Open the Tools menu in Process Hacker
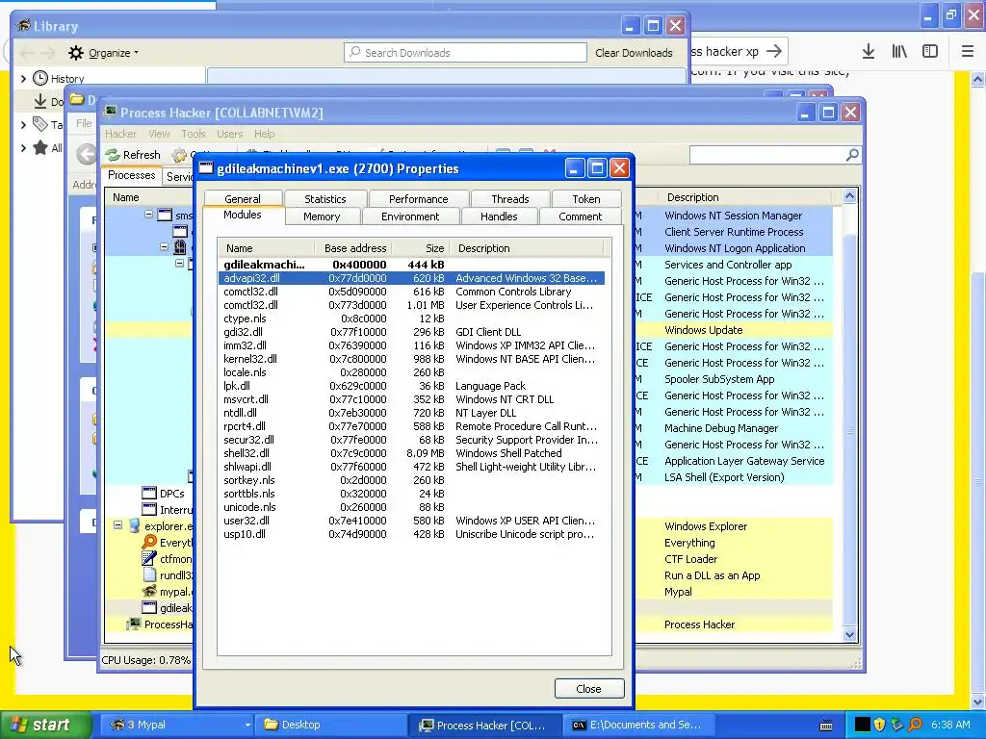986x739 pixels. [x=193, y=134]
